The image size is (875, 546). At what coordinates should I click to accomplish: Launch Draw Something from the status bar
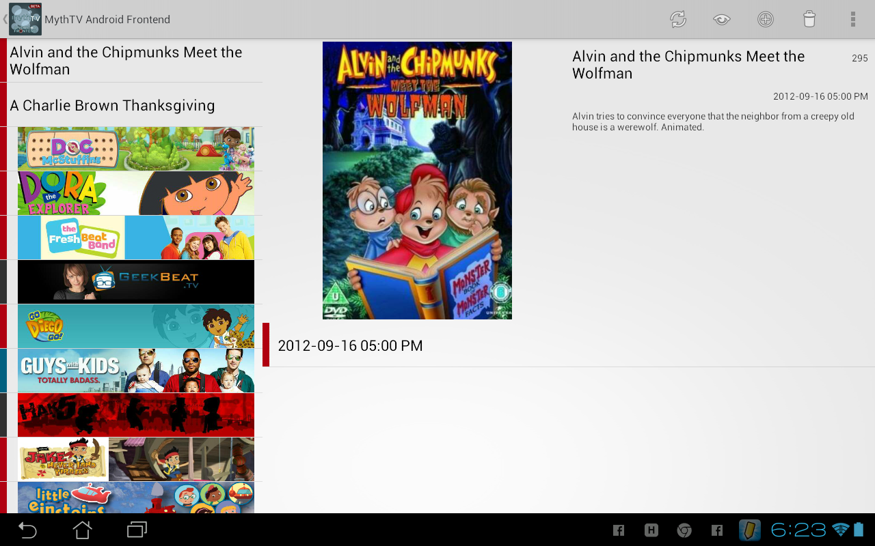(x=749, y=530)
